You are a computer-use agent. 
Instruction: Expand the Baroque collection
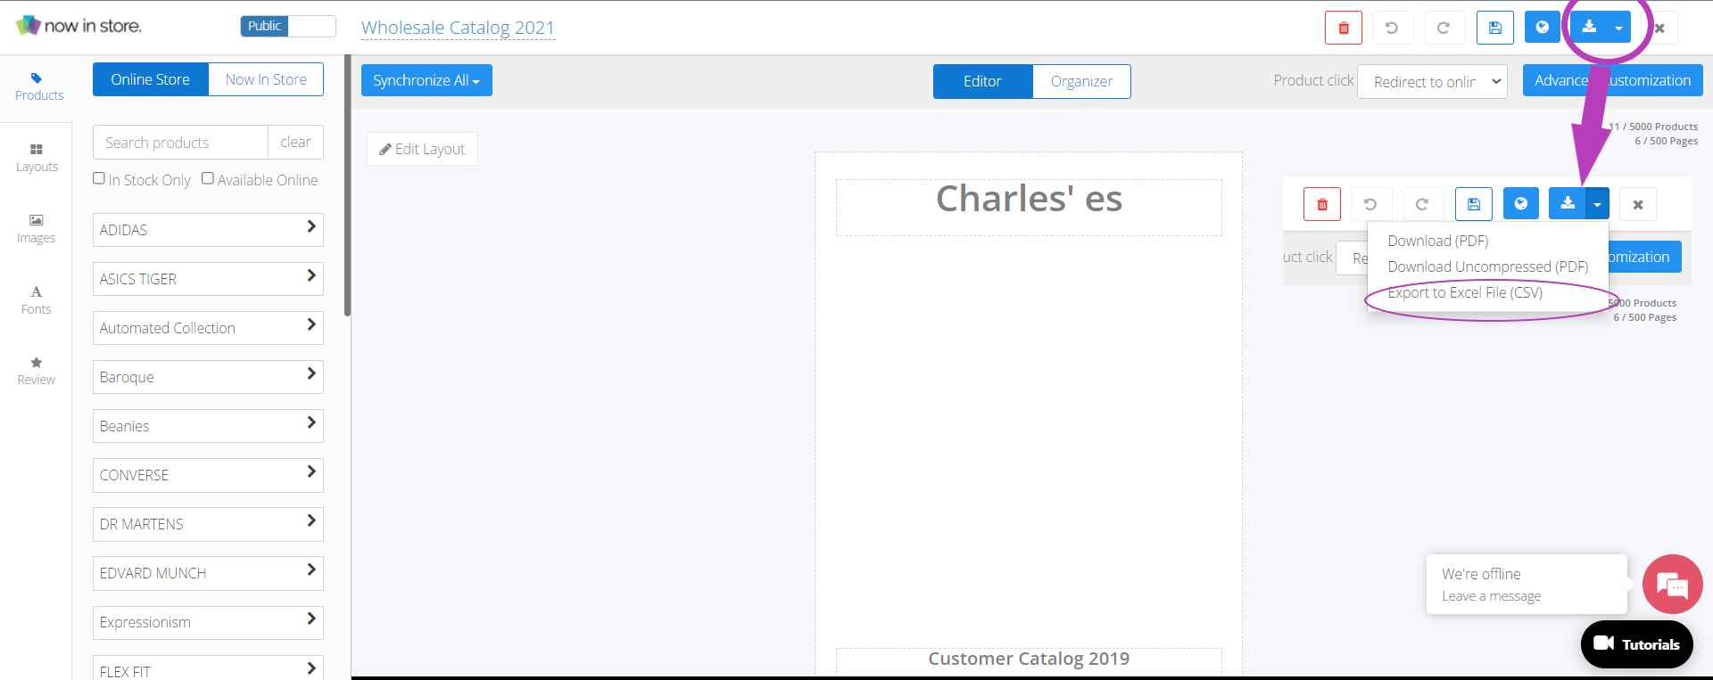pos(208,377)
